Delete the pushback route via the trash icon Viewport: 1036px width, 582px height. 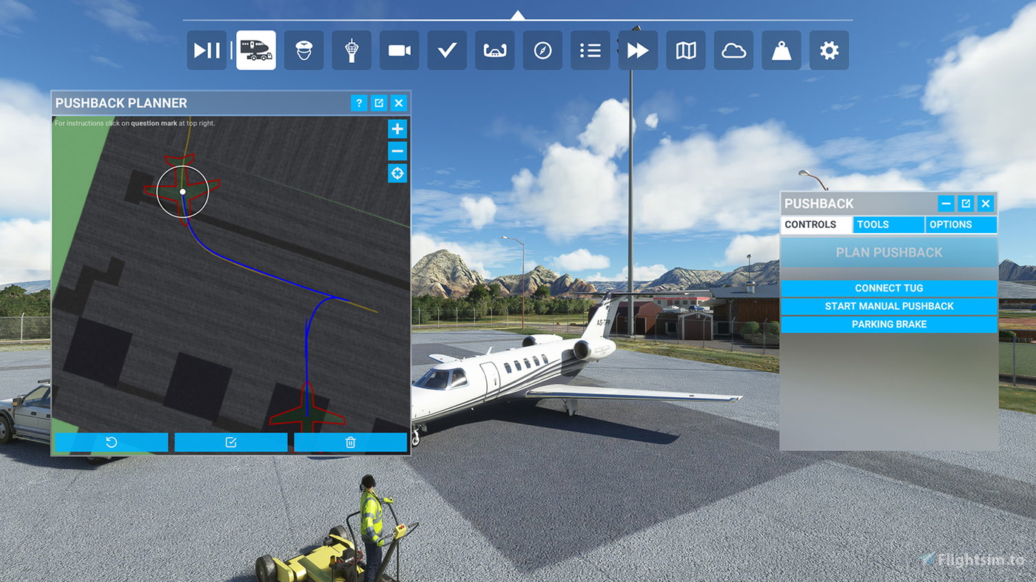coord(350,441)
